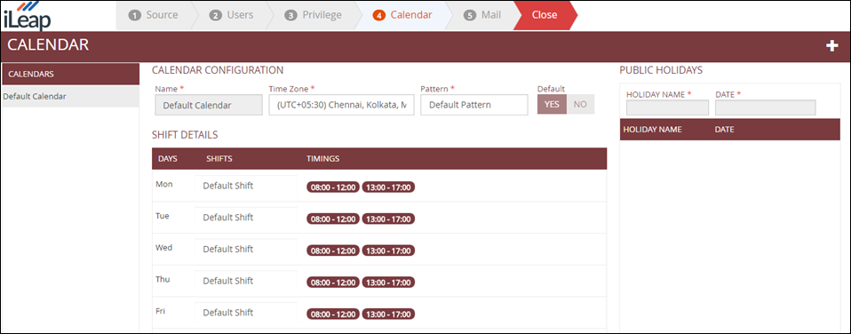Click the Holiday Name input field
The width and height of the screenshot is (851, 334).
[667, 107]
